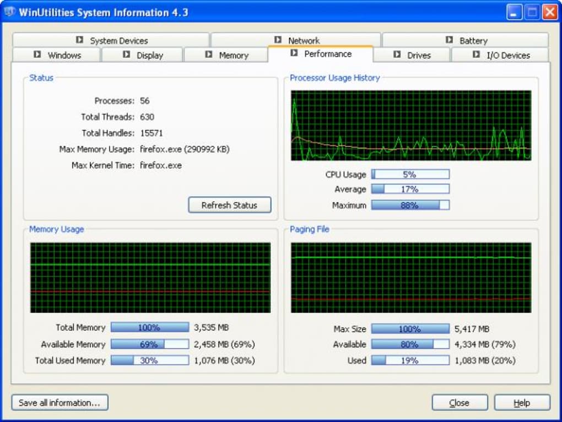The width and height of the screenshot is (562, 422).
Task: Click the arrow icon on System Devices tab
Action: pyautogui.click(x=79, y=40)
